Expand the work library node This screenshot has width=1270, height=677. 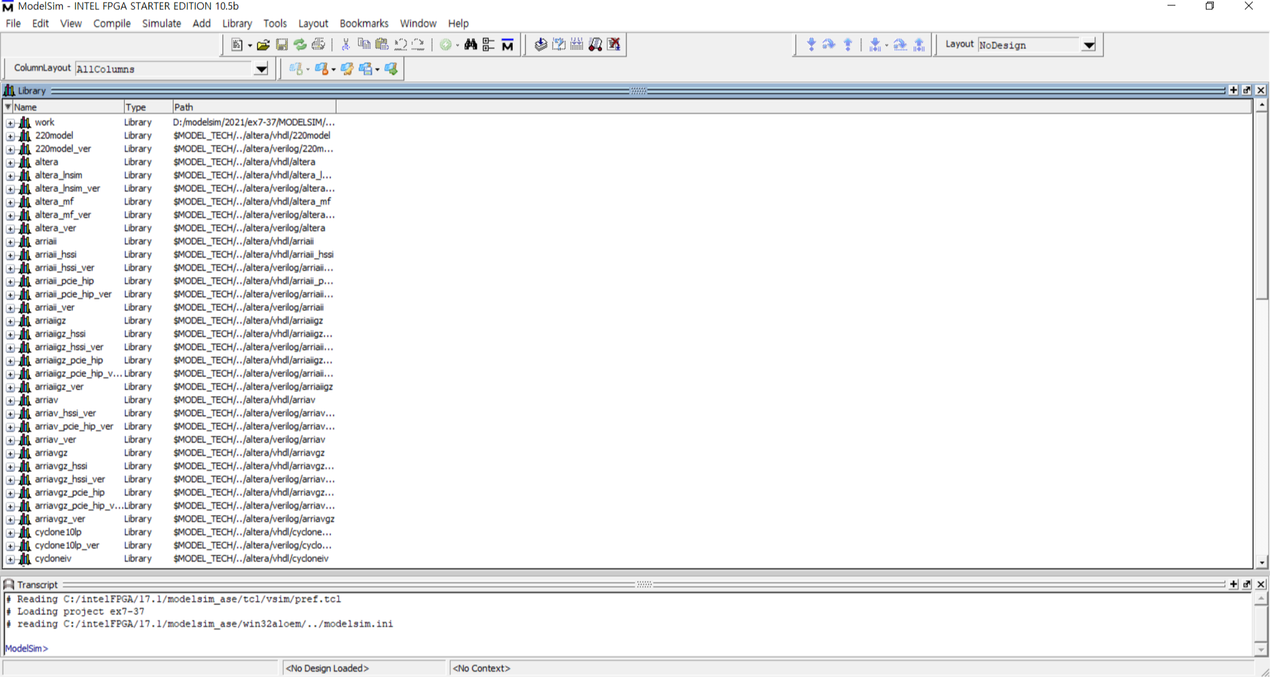[10, 123]
